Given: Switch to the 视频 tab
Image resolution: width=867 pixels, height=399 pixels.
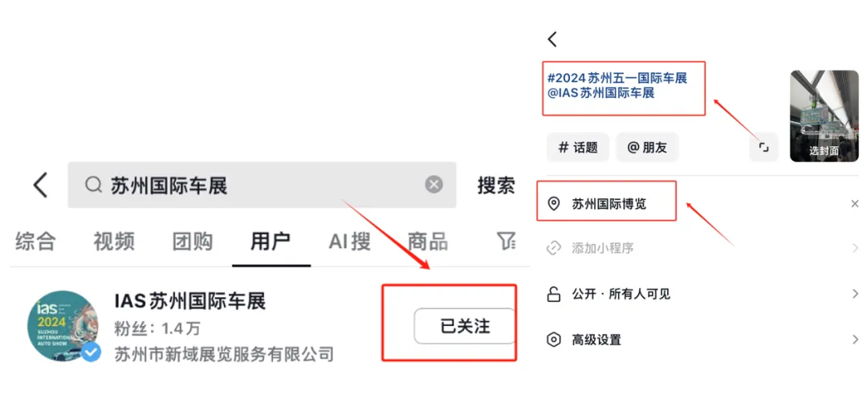Looking at the screenshot, I should tap(114, 242).
